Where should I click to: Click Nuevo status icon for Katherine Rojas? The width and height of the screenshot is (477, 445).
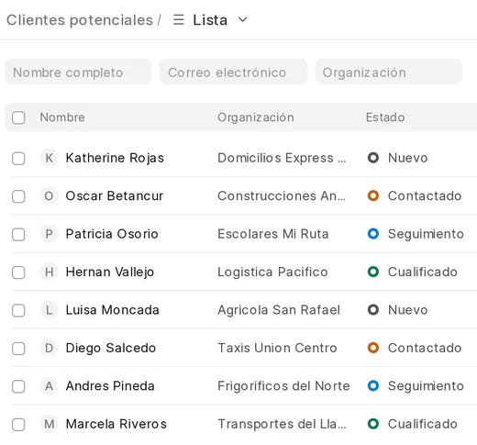373,158
